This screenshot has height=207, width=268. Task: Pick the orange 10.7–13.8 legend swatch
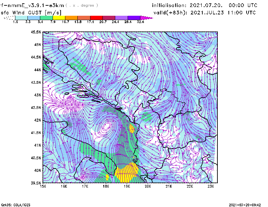(x=71, y=18)
